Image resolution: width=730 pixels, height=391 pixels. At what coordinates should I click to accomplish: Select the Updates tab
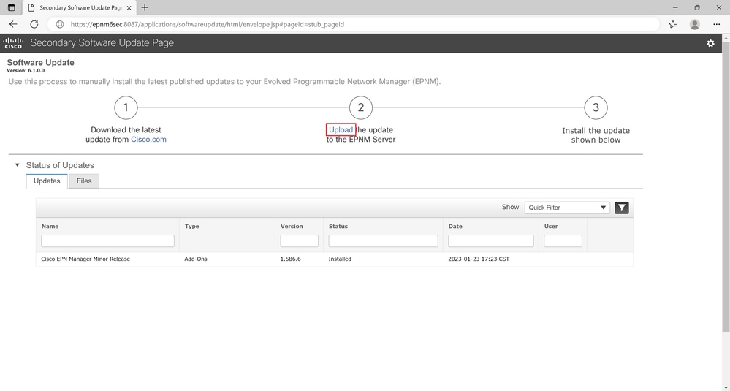47,181
